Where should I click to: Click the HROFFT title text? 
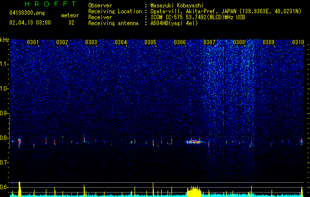[50, 4]
